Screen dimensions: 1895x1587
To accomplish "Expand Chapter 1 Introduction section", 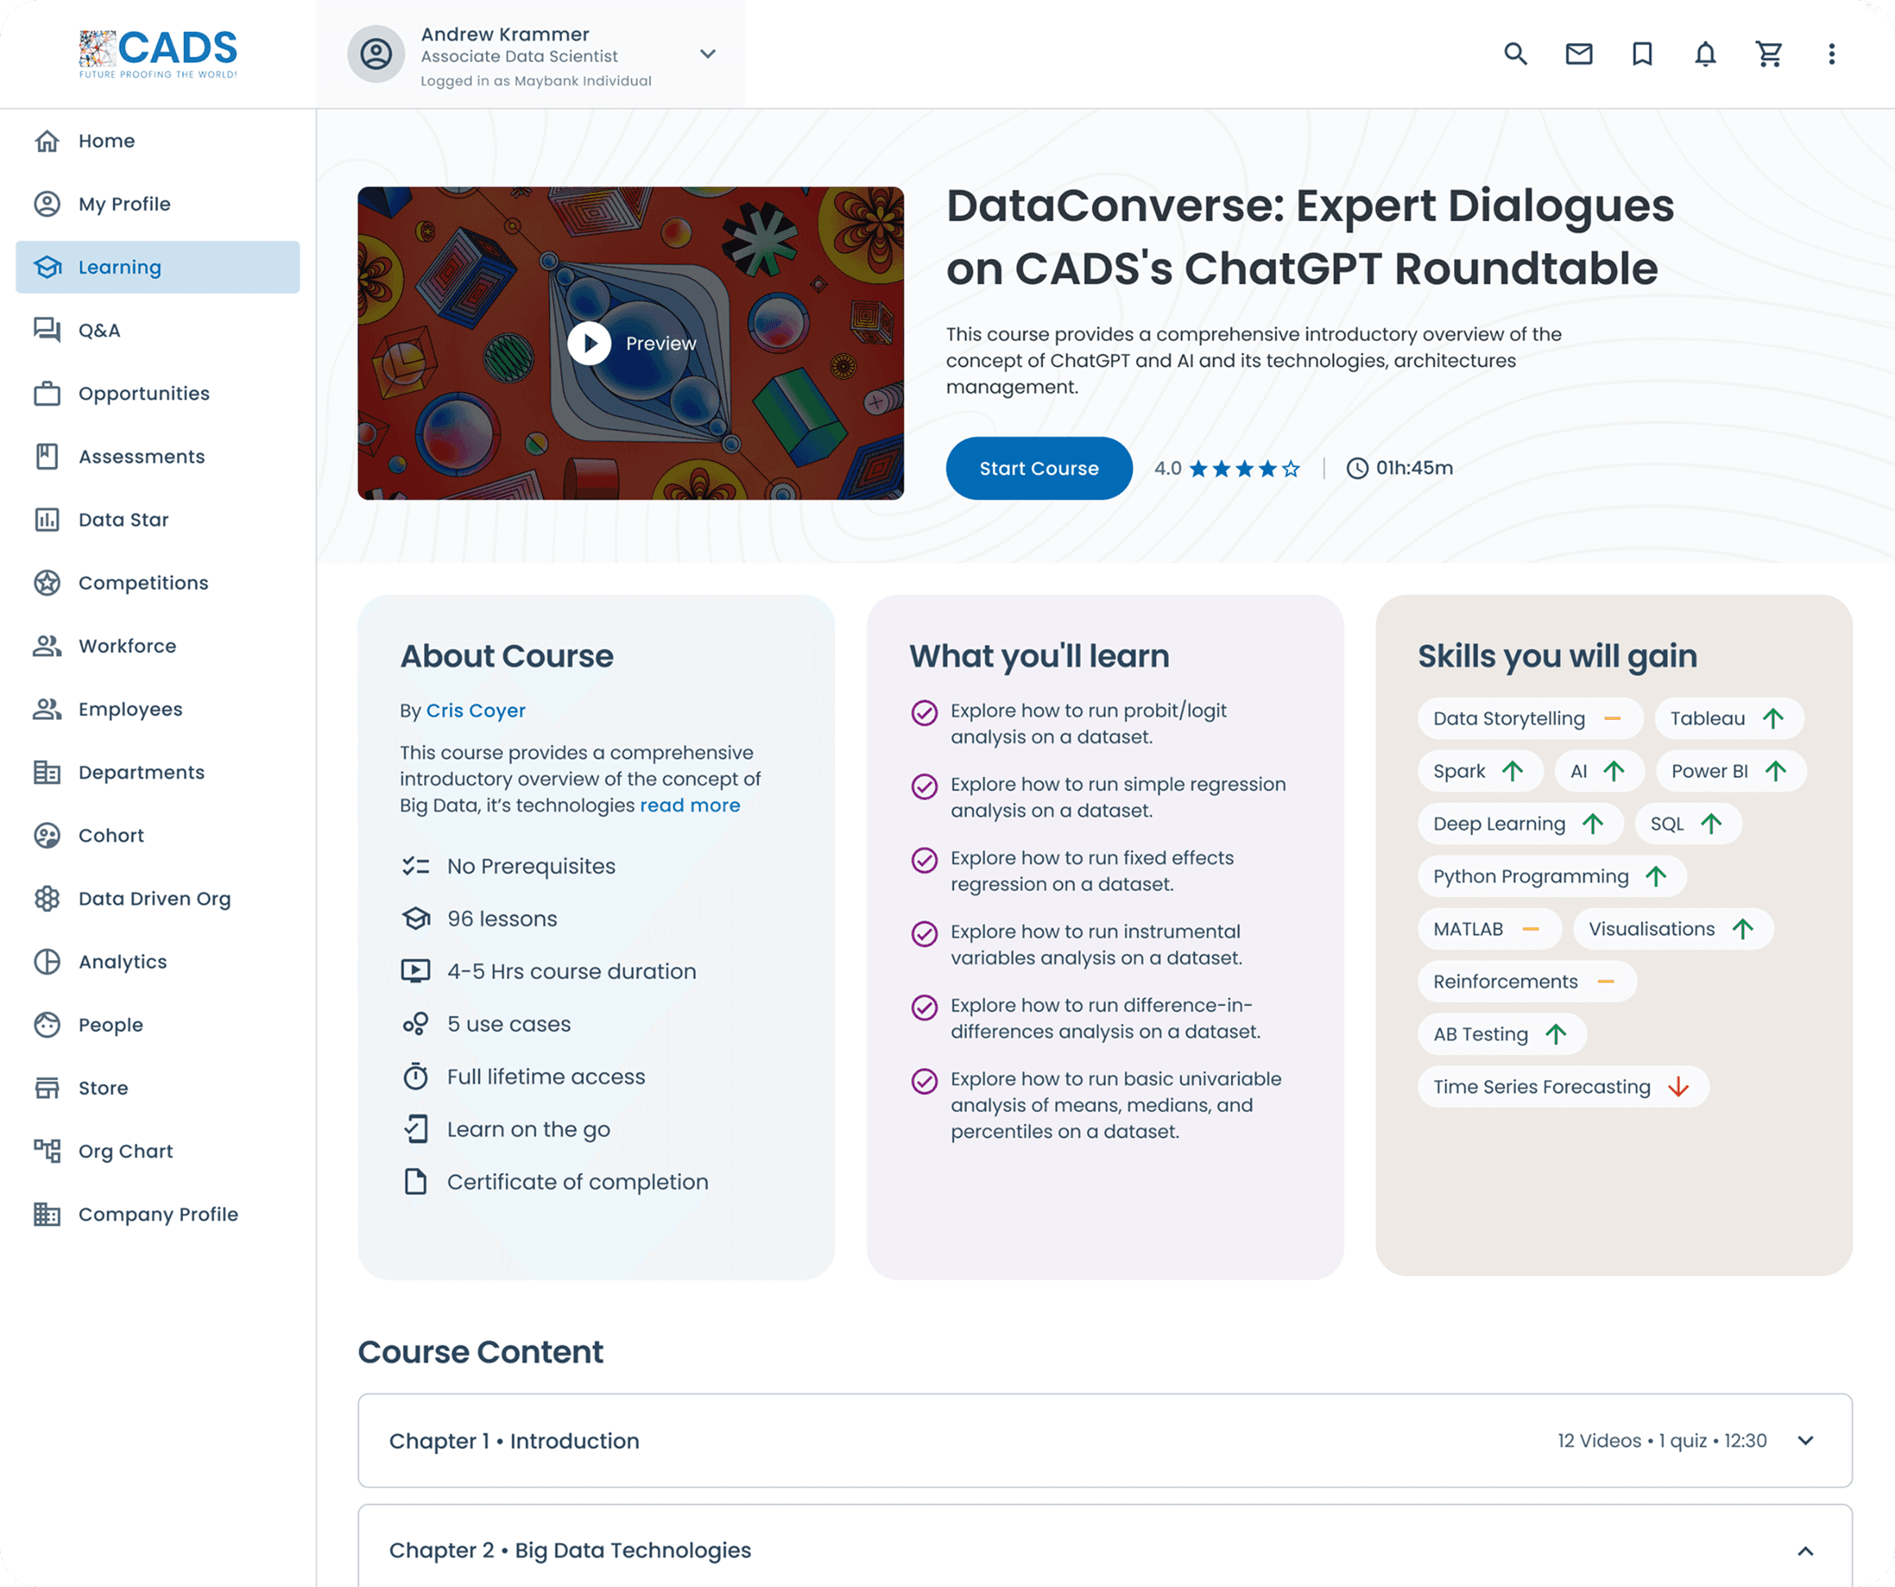I will (x=1805, y=1441).
